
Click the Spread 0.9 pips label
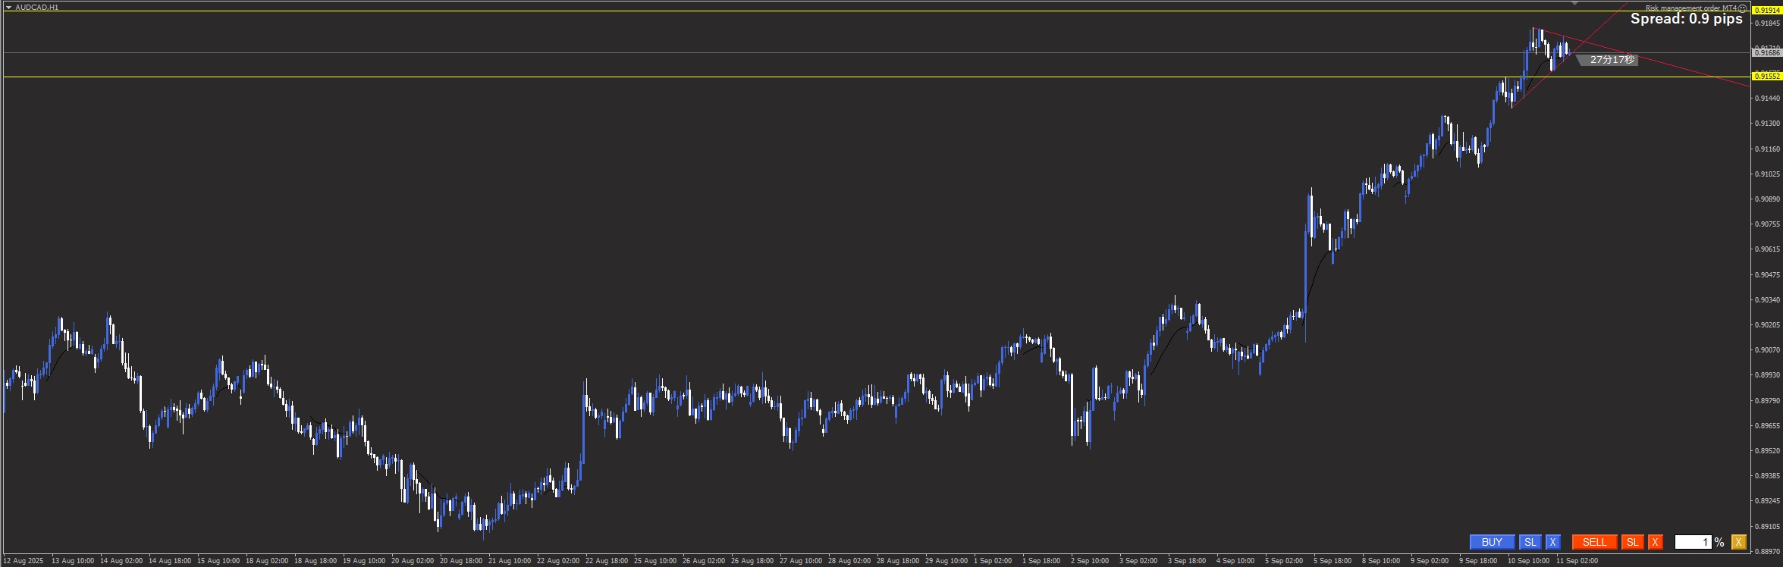click(x=1686, y=20)
